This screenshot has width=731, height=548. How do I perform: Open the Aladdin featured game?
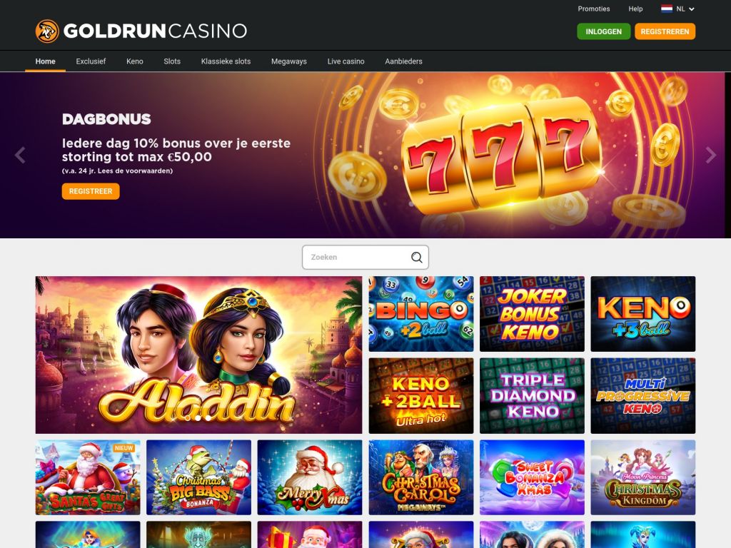tap(198, 355)
